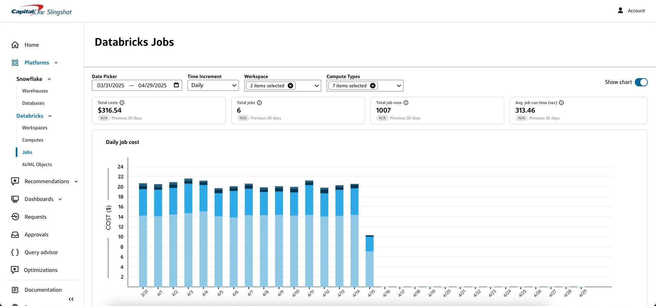Viewport: 656px width, 306px height.
Task: Open the Time Increment Daily dropdown
Action: (213, 85)
